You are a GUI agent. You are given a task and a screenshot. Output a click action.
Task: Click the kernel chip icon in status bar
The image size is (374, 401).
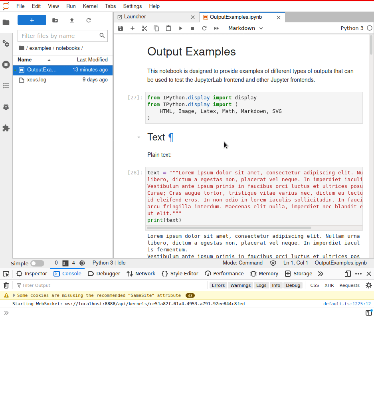tap(82, 263)
